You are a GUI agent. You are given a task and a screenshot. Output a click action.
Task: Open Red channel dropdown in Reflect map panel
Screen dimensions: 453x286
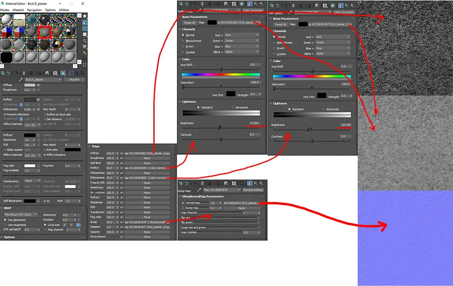click(x=242, y=35)
